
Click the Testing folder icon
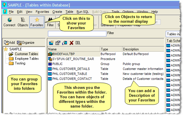[11, 63]
